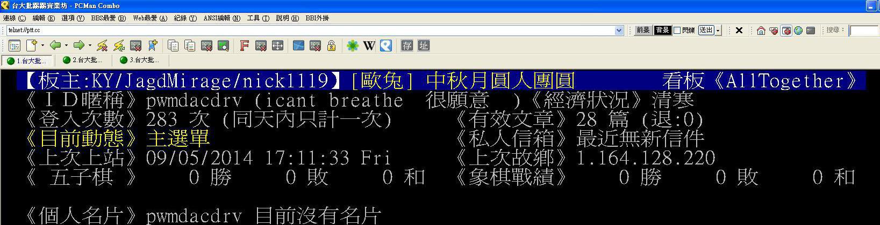880x225 pixels.
Task: Click the globe web icon
Action: point(798,31)
